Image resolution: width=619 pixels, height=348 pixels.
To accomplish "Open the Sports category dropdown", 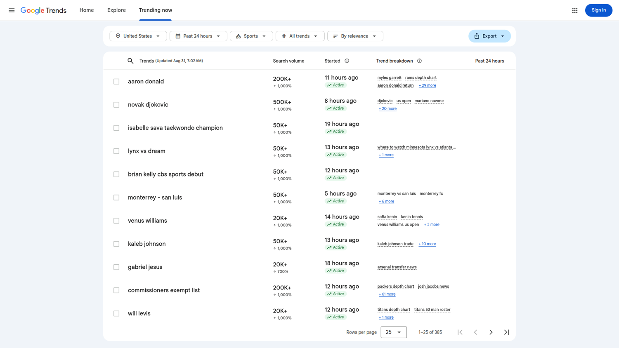I will [x=251, y=36].
